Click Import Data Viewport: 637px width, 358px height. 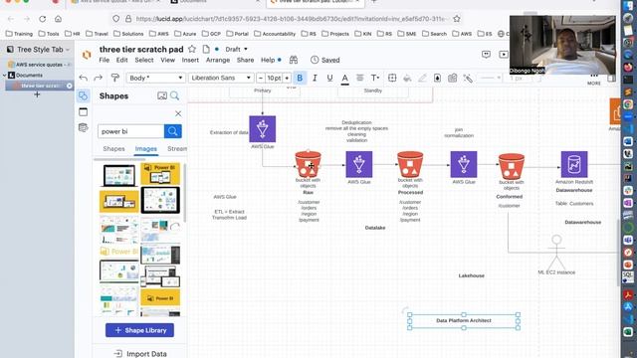140,354
